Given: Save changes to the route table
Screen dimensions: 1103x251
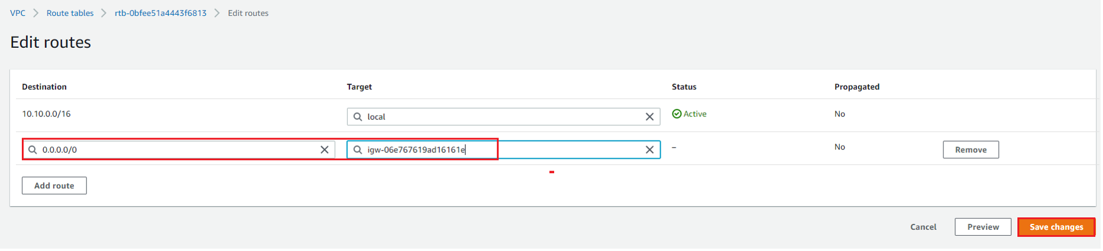Looking at the screenshot, I should tap(1056, 227).
